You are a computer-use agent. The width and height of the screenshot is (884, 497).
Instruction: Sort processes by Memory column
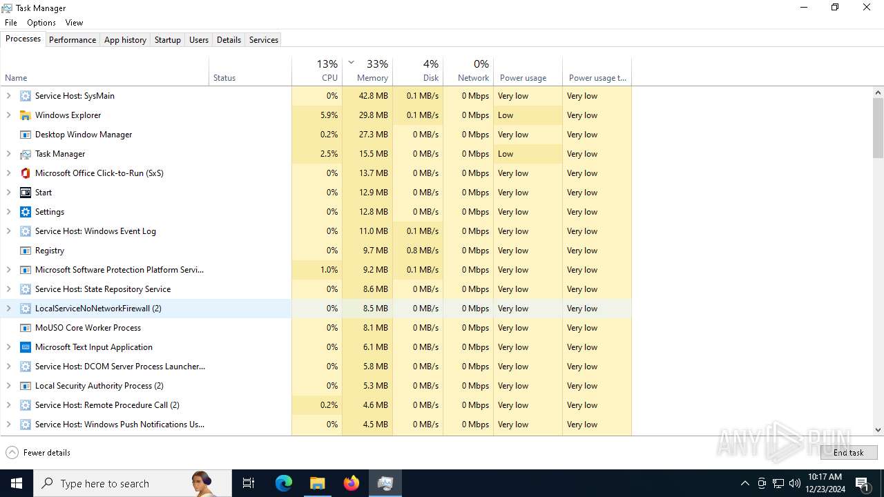367,71
